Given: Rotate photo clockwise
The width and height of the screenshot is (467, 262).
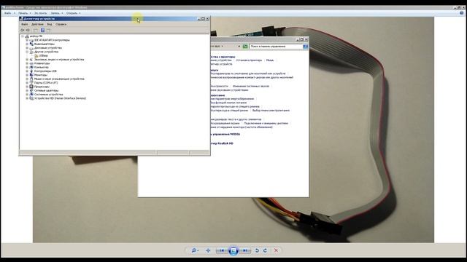Looking at the screenshot, I should pos(265,250).
